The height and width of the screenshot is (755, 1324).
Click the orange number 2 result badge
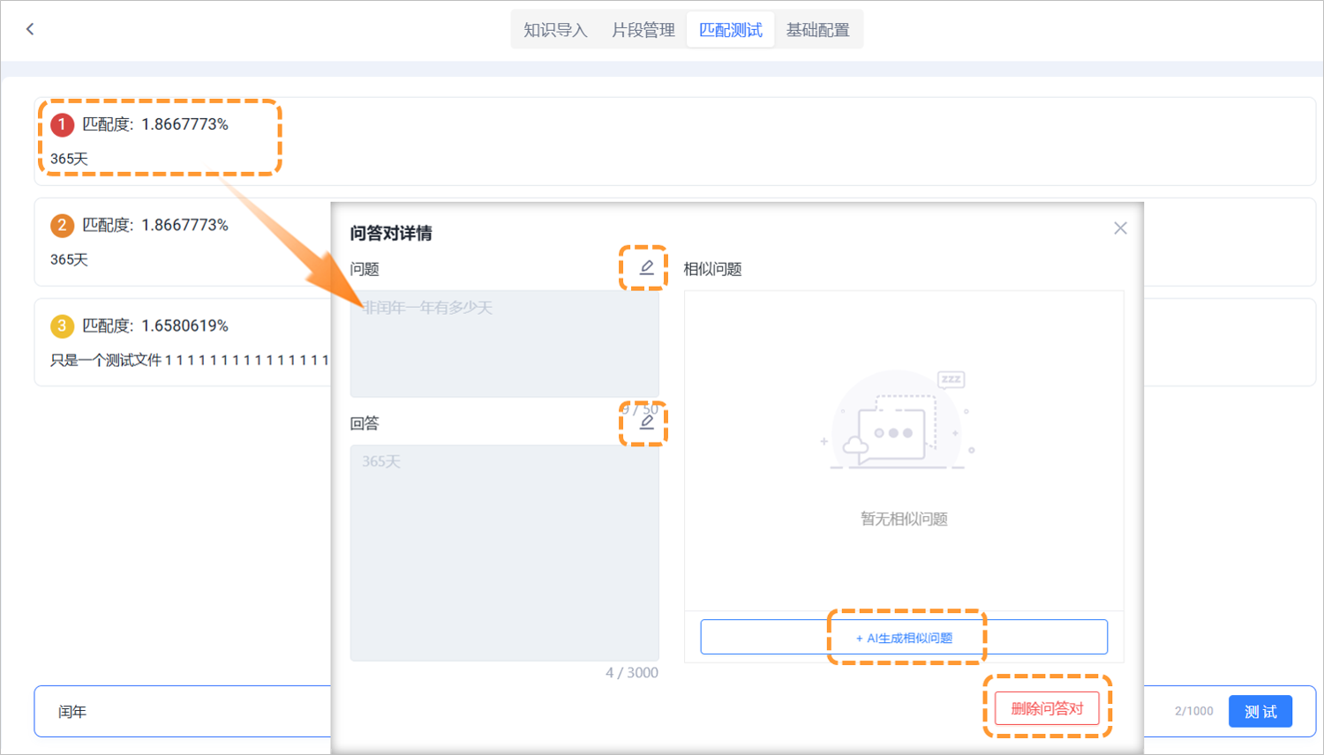pyautogui.click(x=62, y=226)
